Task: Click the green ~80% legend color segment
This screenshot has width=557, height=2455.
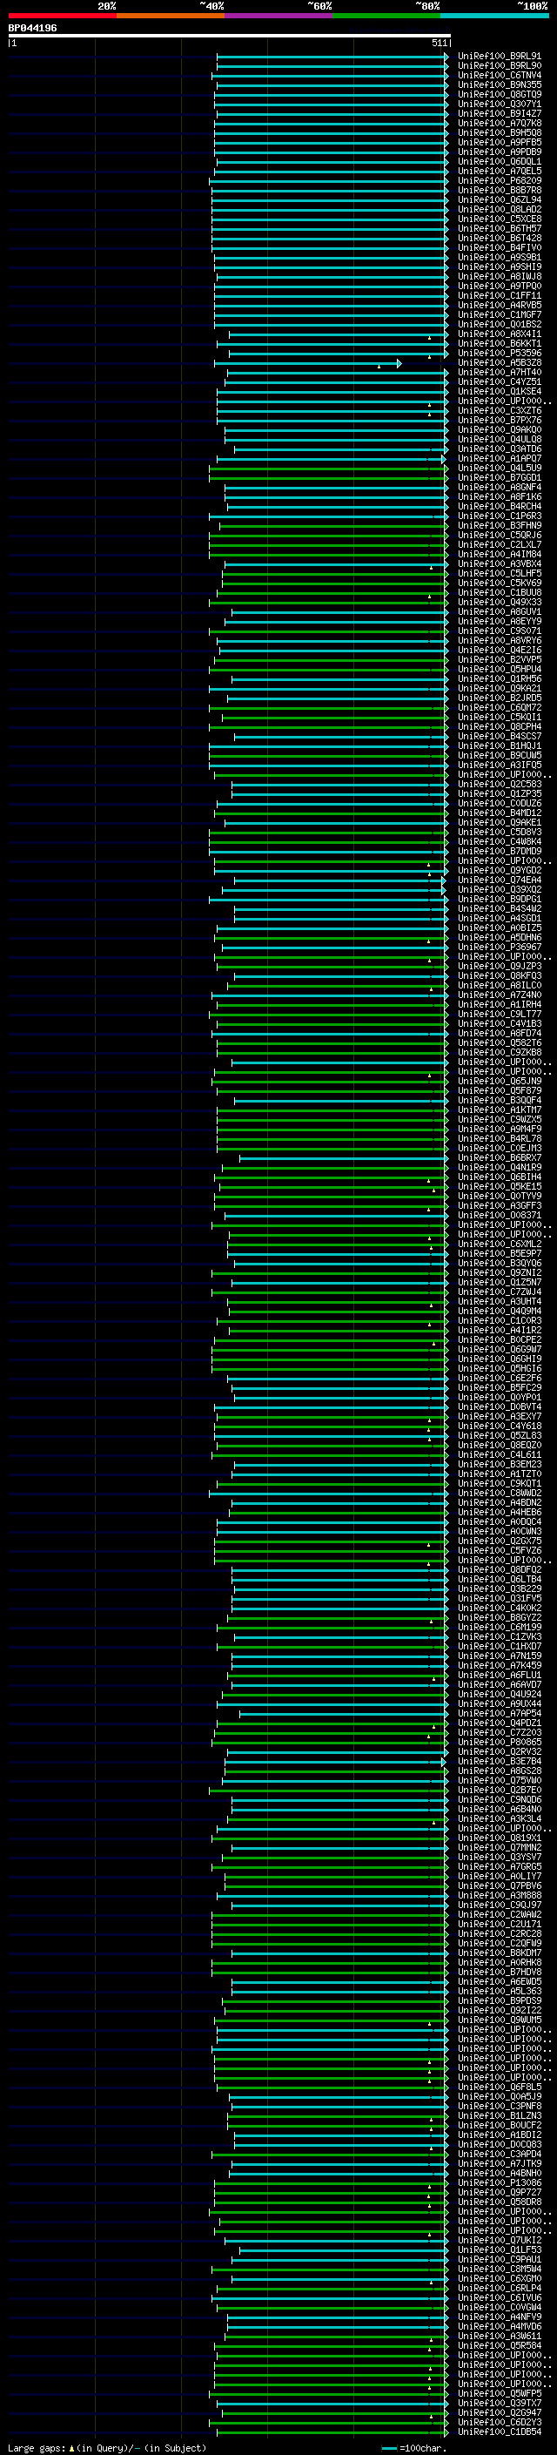Action: (386, 16)
